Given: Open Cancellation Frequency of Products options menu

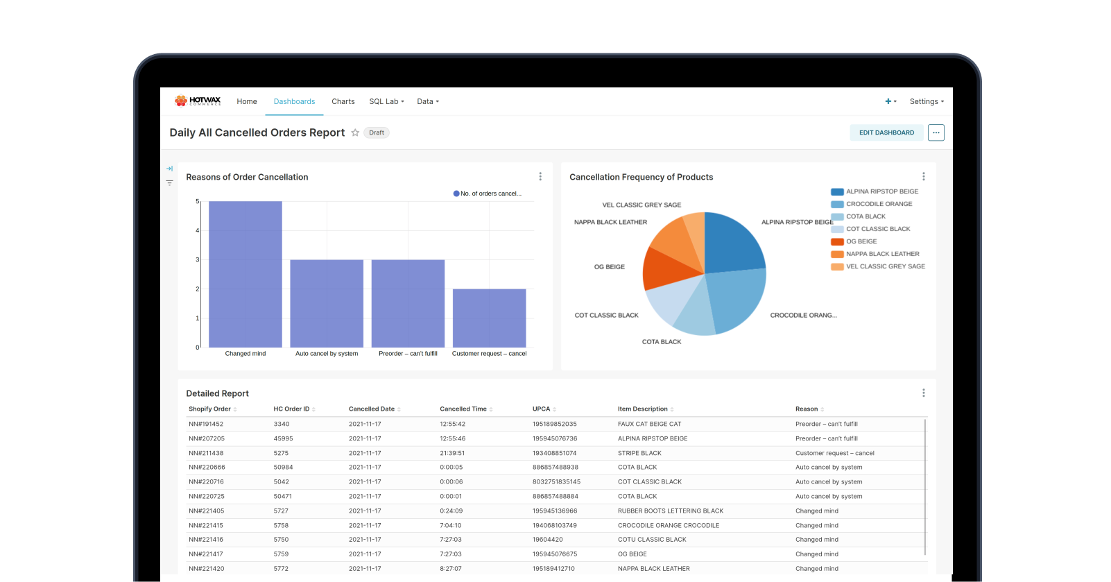Looking at the screenshot, I should click(x=923, y=177).
